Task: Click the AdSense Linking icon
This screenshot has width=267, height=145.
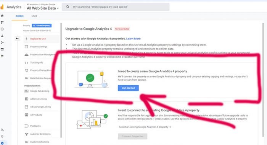Action: [x=26, y=99]
